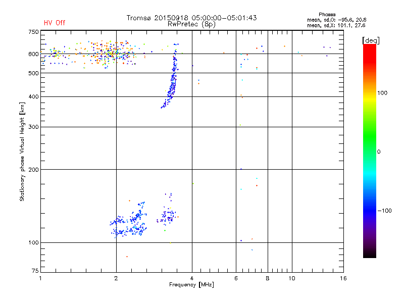Click the 'RwPretec (8p)' subtitle

coord(191,24)
